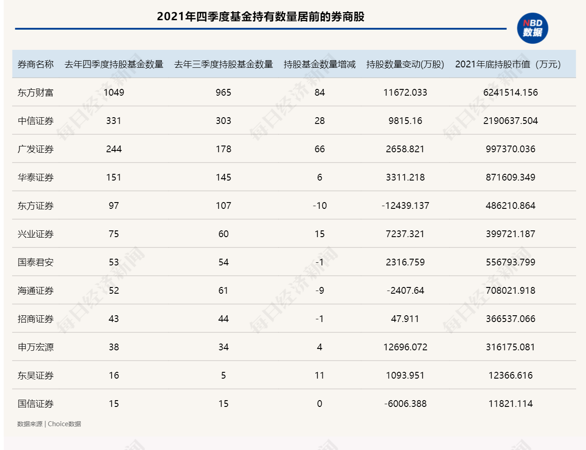The height and width of the screenshot is (450, 586).
Task: Click the value 1093.951 for 东吴证券
Action: (x=405, y=375)
